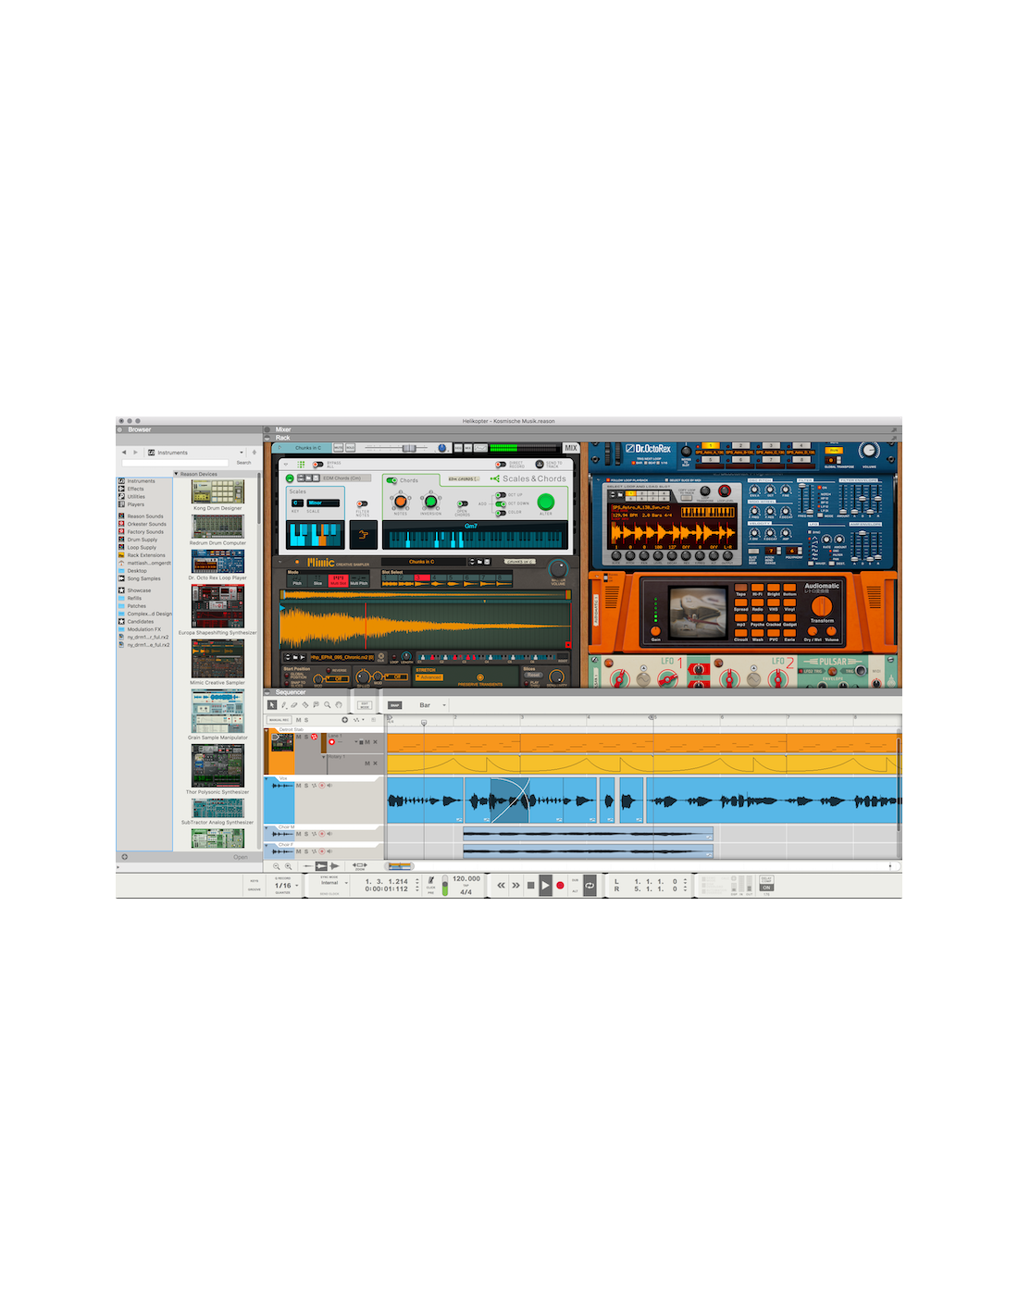Screen dimensions: 1018x1316
Task: Toggle Bypass All on the Players device
Action: (x=317, y=465)
